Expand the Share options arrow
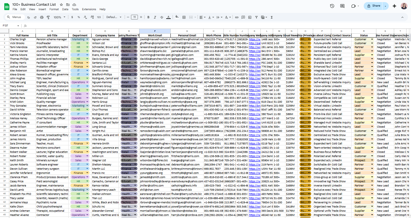 point(385,6)
